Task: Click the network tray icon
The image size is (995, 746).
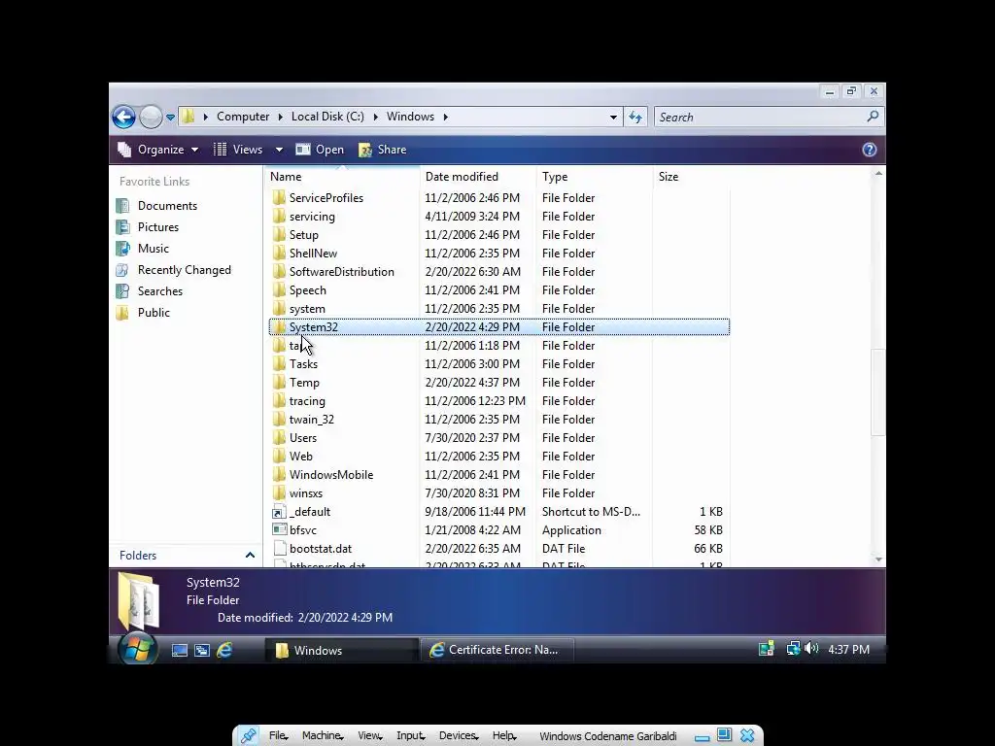Action: pos(793,648)
